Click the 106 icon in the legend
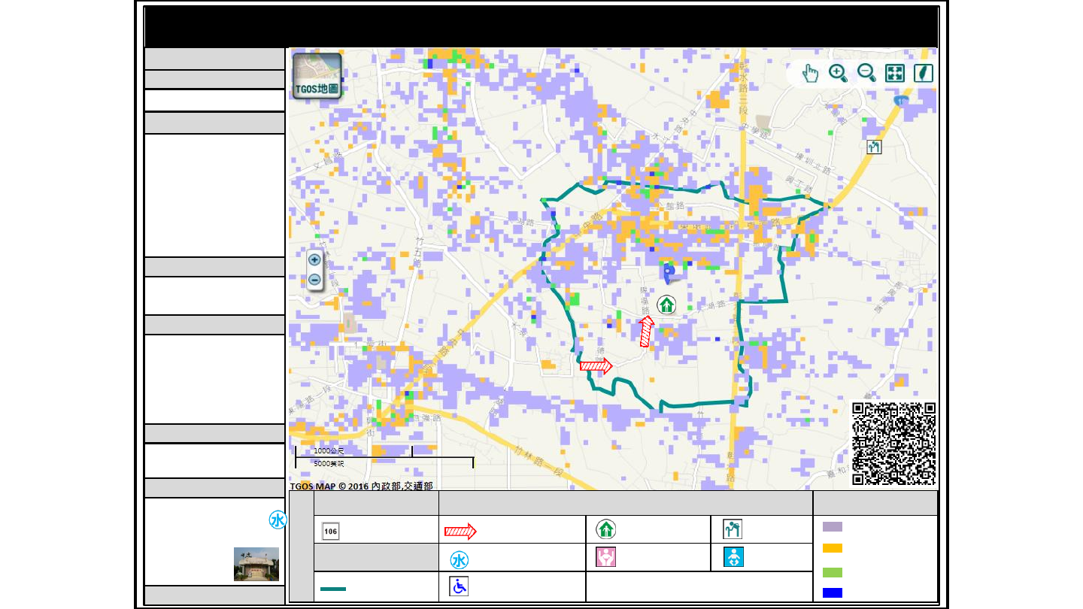Viewport: 1083px width, 609px height. [x=330, y=531]
